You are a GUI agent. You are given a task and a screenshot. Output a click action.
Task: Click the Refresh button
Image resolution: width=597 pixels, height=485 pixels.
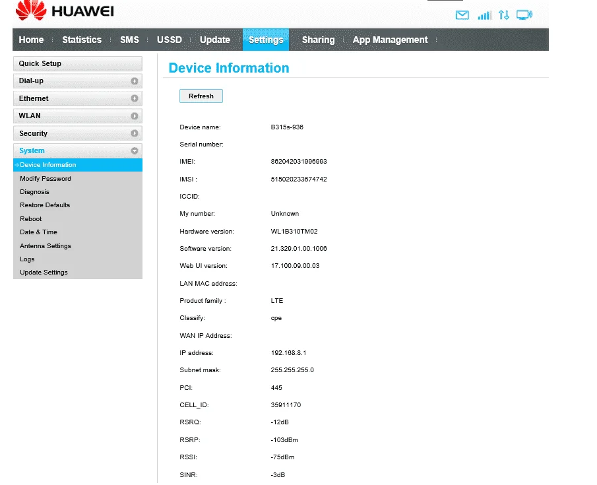[201, 96]
